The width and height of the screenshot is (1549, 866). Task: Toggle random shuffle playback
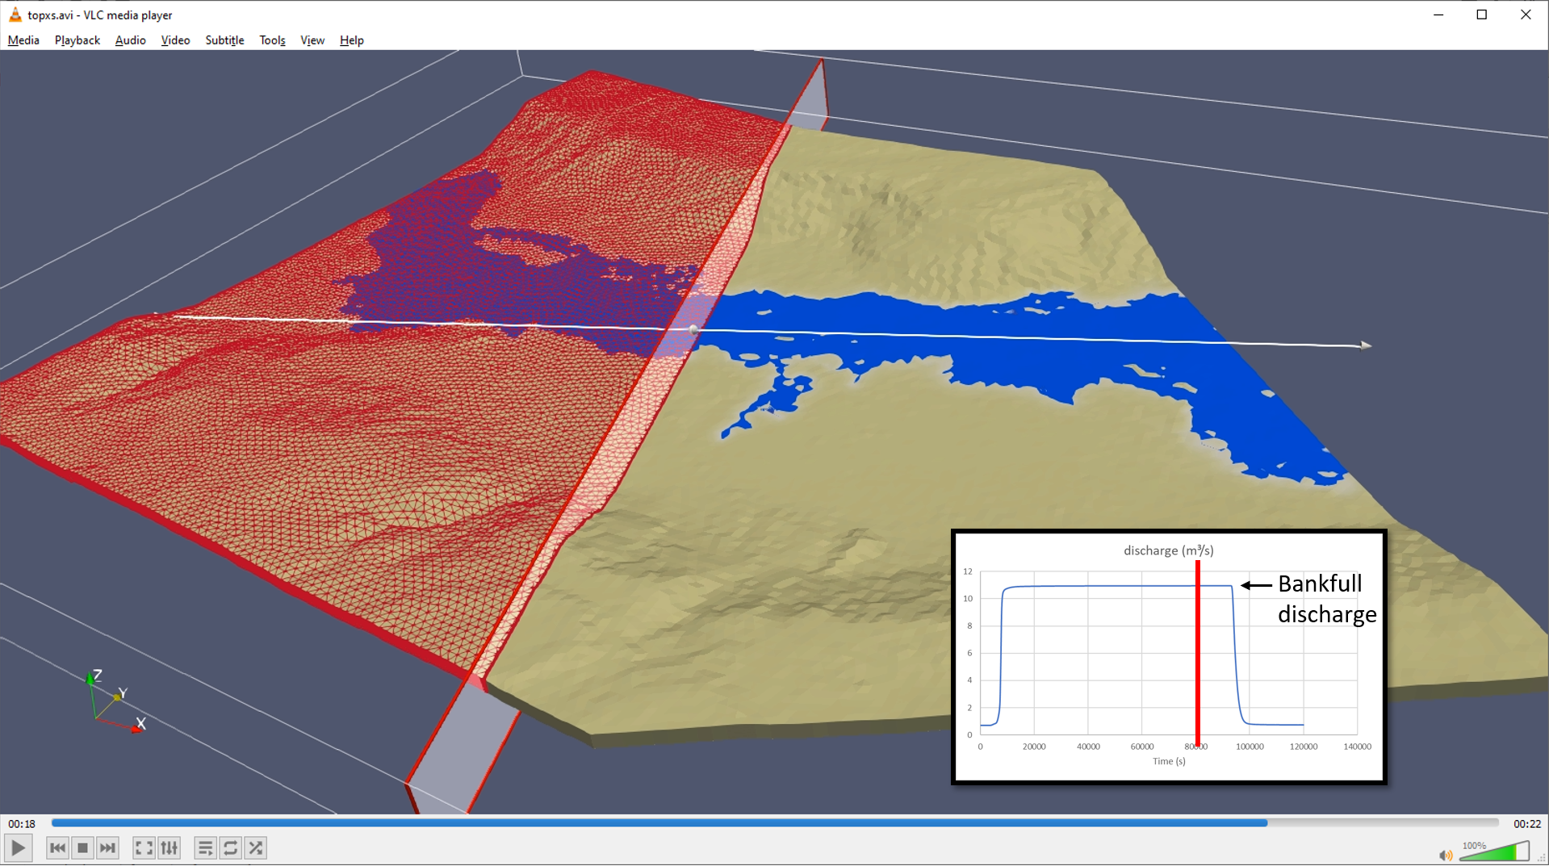tap(256, 847)
